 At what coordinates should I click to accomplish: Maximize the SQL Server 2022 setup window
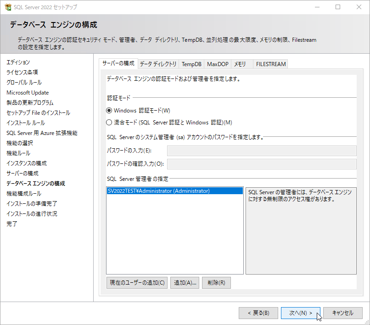pyautogui.click(x=338, y=7)
